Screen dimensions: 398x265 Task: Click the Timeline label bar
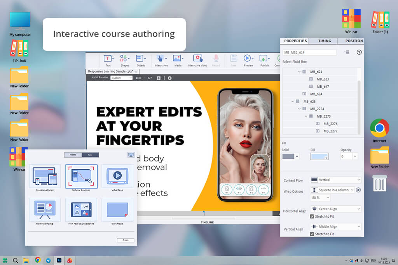click(208, 222)
